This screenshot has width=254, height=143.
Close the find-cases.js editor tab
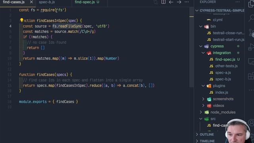(31, 2)
